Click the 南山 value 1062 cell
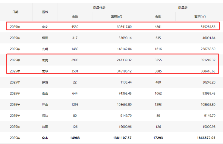The width and height of the screenshot is (223, 144). 158,93
